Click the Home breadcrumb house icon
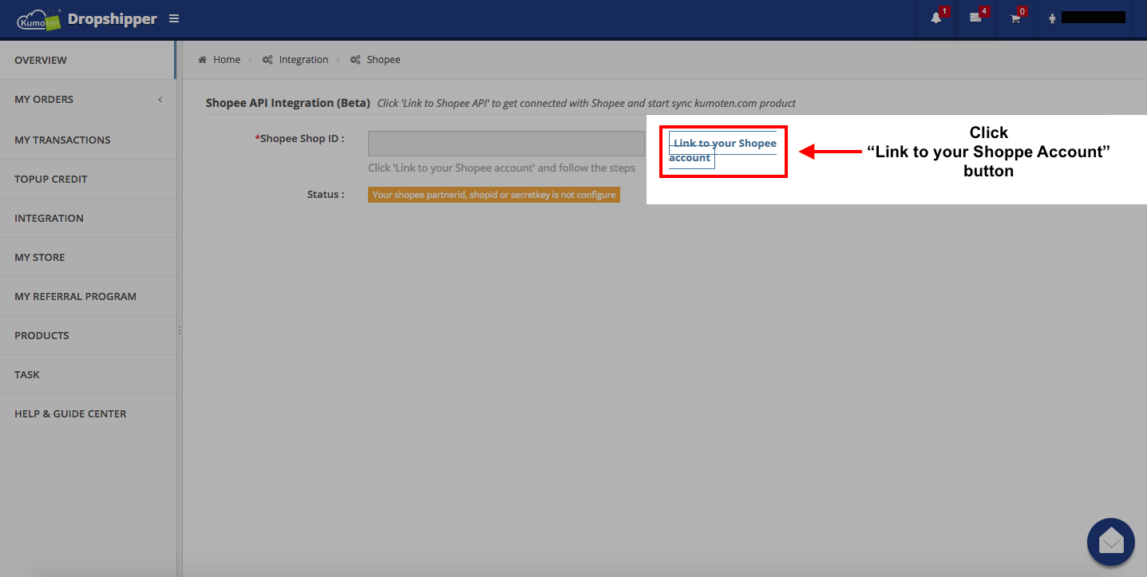Screen dimensions: 1147x577 point(203,60)
